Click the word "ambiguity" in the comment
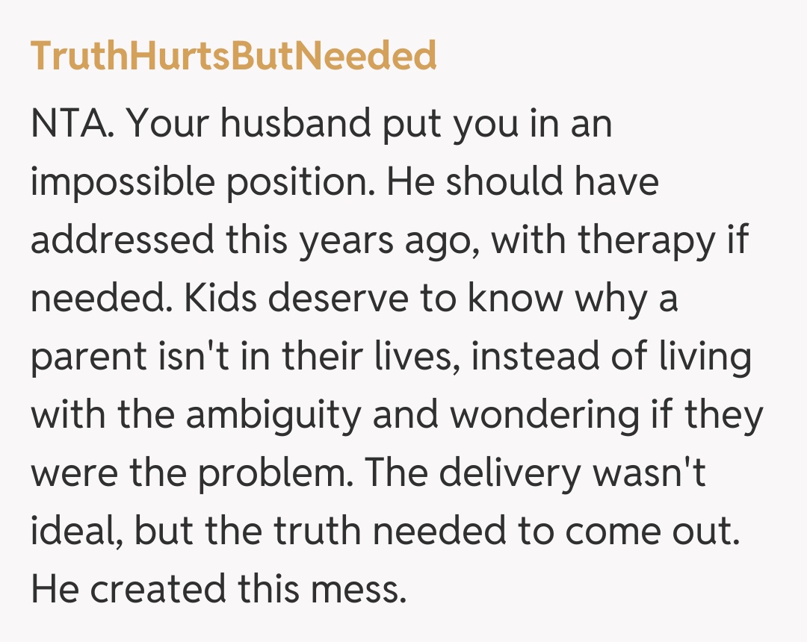Screen dimensions: 807x642 point(273,415)
